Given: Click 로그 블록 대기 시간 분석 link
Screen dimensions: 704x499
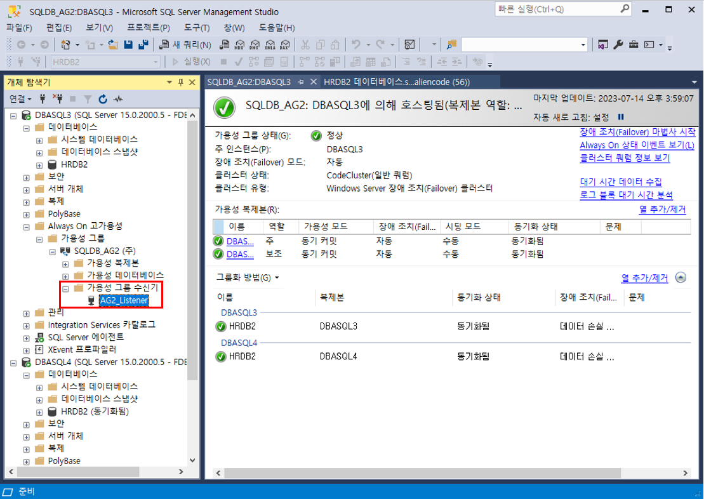Looking at the screenshot, I should (627, 195).
